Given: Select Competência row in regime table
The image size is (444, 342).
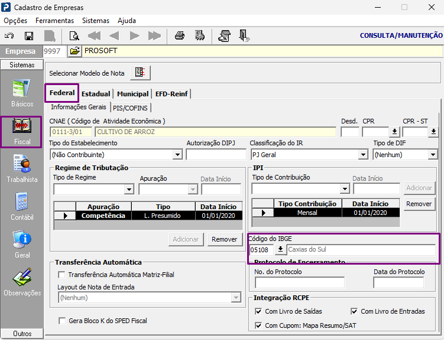Looking at the screenshot, I should [148, 216].
